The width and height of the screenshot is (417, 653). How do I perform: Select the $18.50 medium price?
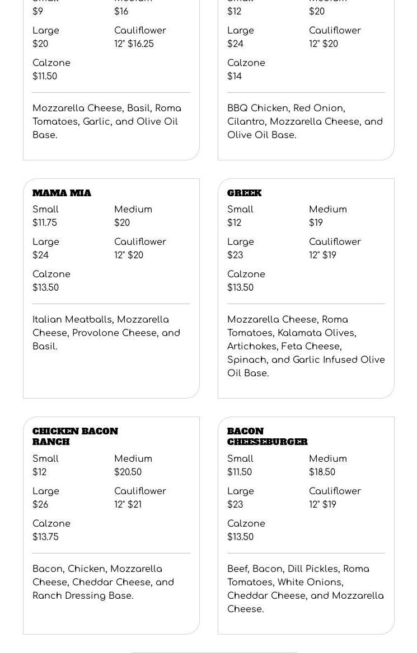pyautogui.click(x=322, y=472)
